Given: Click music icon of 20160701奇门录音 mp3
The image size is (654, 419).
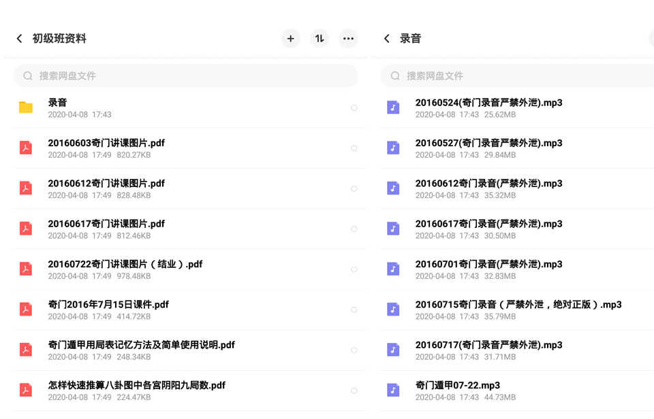Looking at the screenshot, I should (393, 269).
